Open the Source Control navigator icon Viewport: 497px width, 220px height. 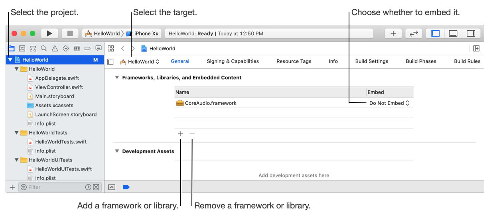tap(22, 49)
